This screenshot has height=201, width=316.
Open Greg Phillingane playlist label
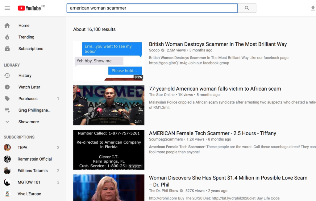coord(35,110)
